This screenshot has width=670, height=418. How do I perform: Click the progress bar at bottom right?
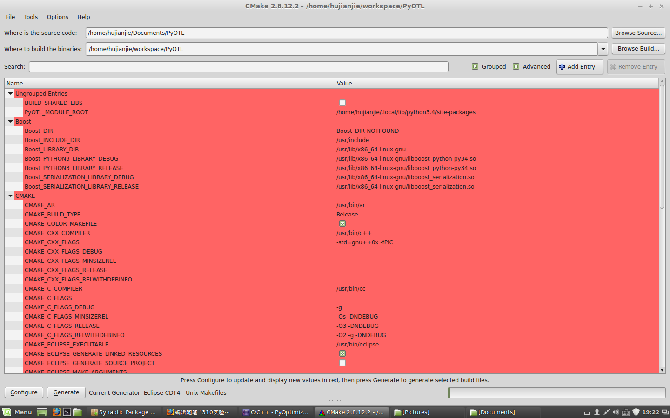pos(556,393)
